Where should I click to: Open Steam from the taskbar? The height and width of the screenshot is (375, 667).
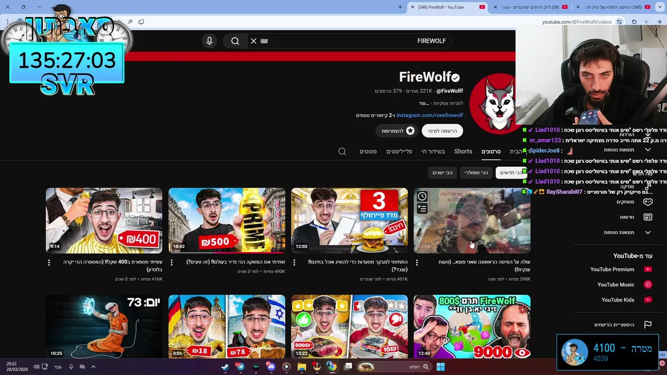click(x=225, y=367)
